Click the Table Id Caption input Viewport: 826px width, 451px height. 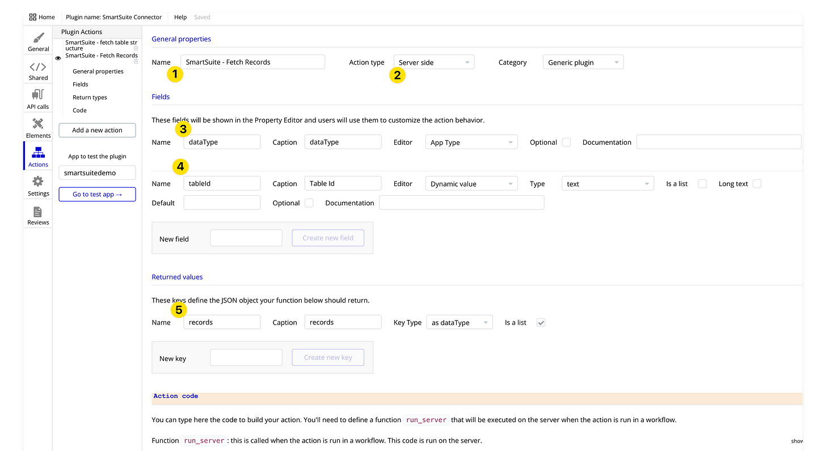click(343, 183)
